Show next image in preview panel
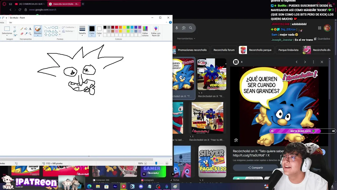The height and width of the screenshot is (190, 337). [305, 62]
